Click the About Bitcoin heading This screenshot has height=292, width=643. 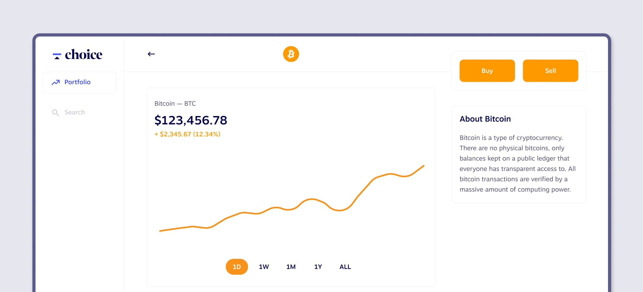[485, 119]
